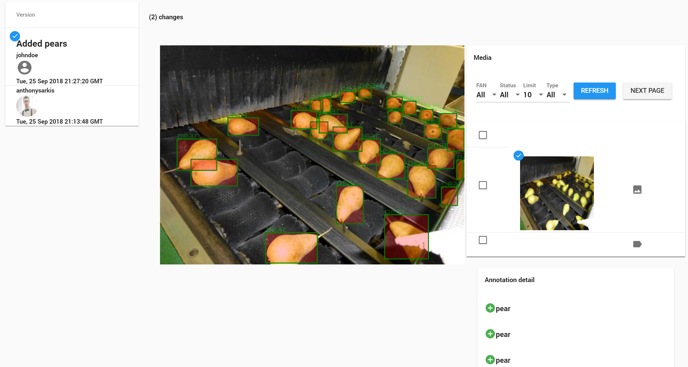Image resolution: width=688 pixels, height=367 pixels.
Task: Toggle the bottom checkbox in the media list
Action: (482, 240)
